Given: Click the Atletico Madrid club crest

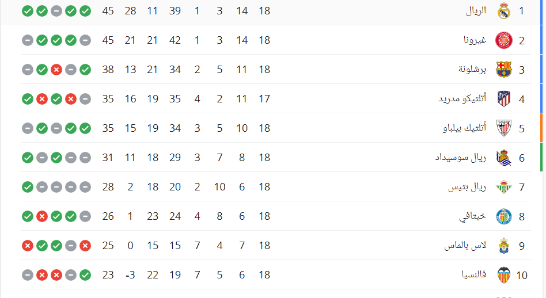Looking at the screenshot, I should click(504, 99).
